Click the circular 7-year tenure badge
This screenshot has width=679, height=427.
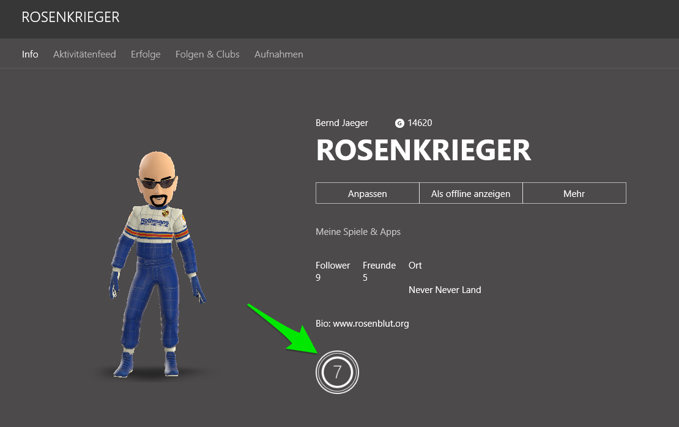click(337, 371)
